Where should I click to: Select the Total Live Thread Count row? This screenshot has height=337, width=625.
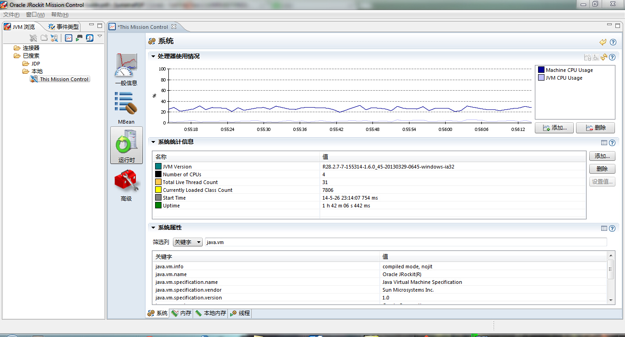(369, 182)
